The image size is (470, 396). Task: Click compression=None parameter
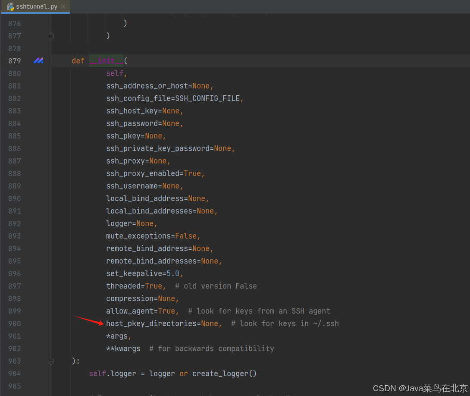point(141,299)
